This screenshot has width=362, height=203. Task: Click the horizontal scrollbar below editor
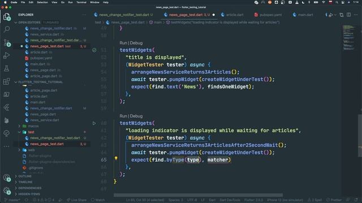(198, 195)
